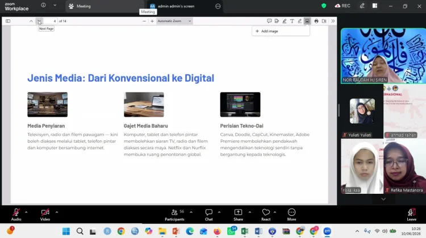
Task: Select Nor Raudah Hj Siren video tile
Action: pos(383,56)
